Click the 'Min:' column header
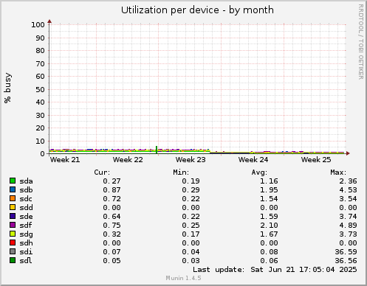 coord(181,172)
